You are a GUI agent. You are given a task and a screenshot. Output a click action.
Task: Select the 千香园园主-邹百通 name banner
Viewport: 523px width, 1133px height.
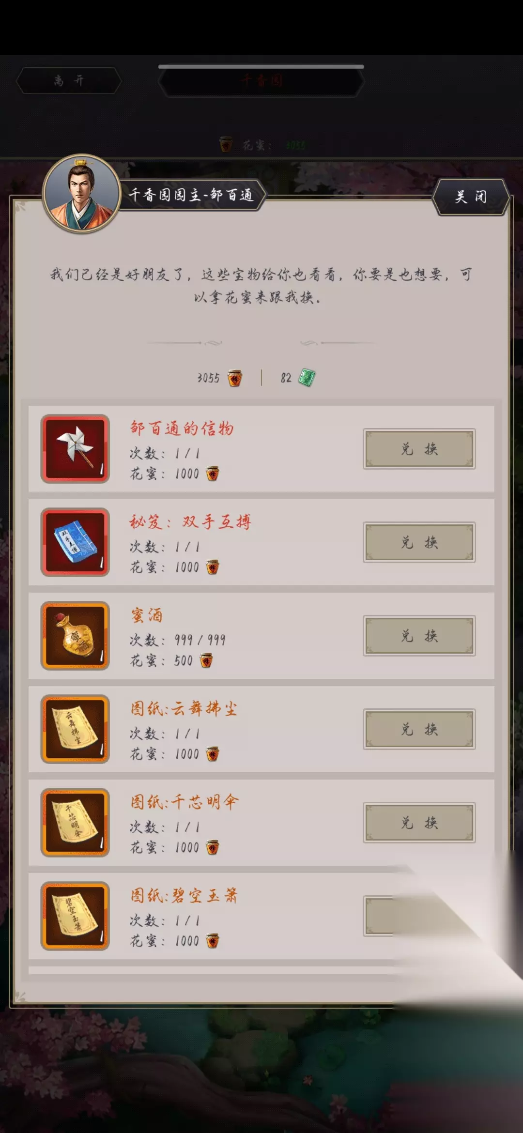click(191, 195)
